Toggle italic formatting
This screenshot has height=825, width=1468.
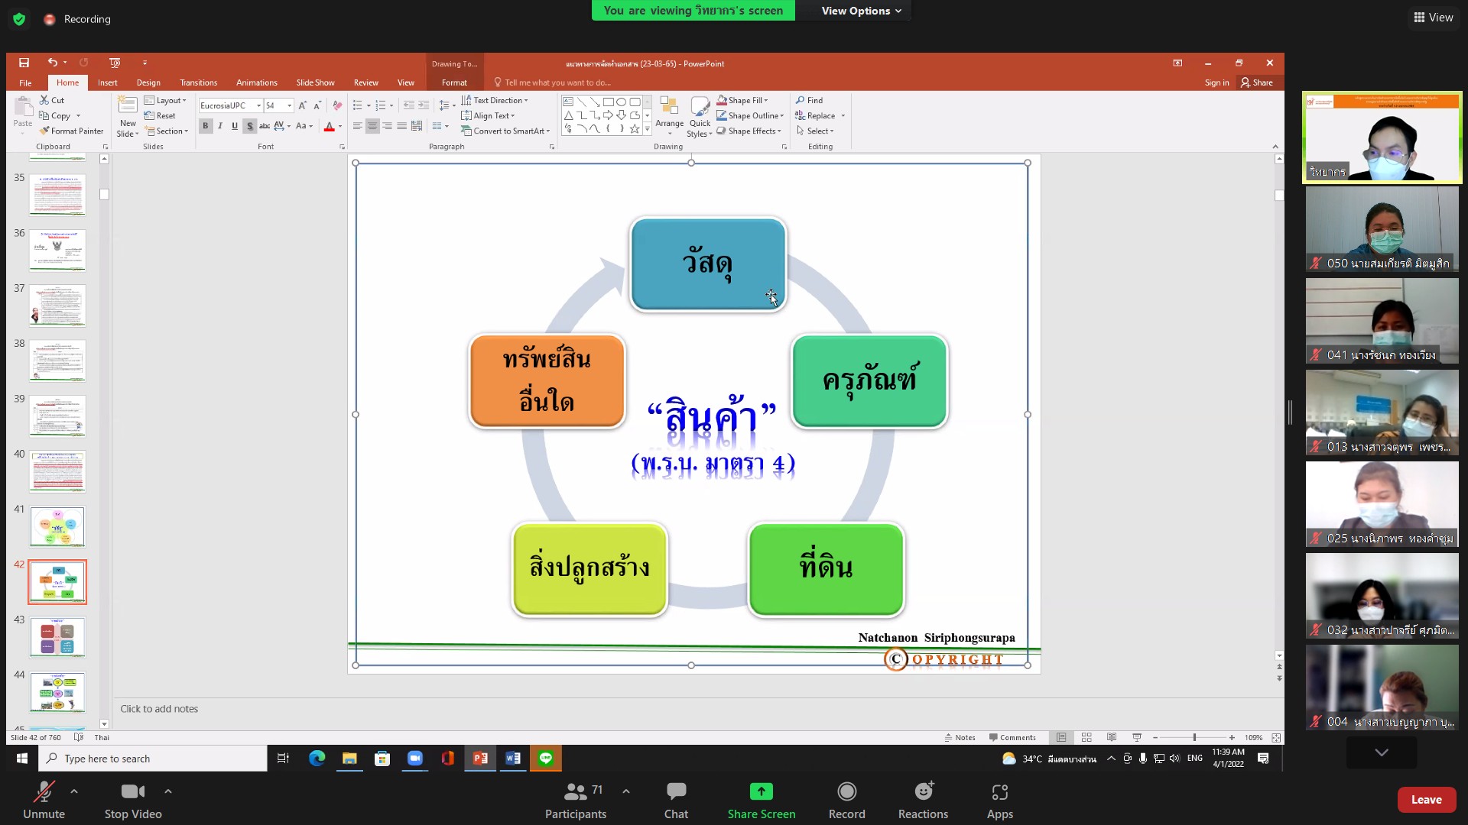coord(220,126)
